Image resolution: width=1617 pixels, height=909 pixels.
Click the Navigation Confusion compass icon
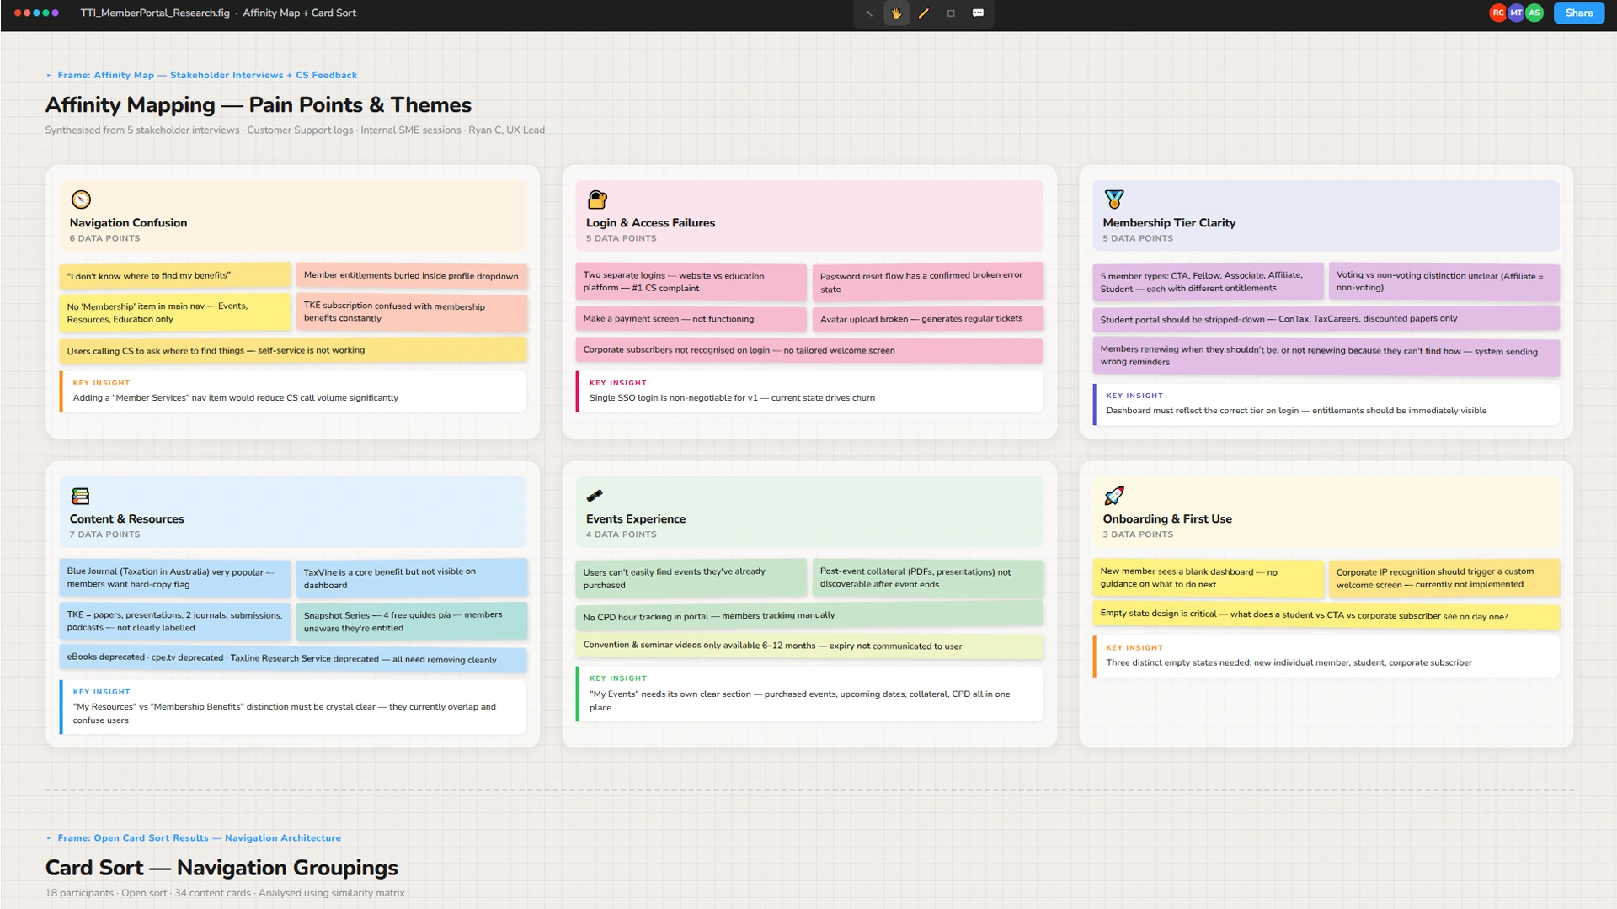(x=81, y=199)
